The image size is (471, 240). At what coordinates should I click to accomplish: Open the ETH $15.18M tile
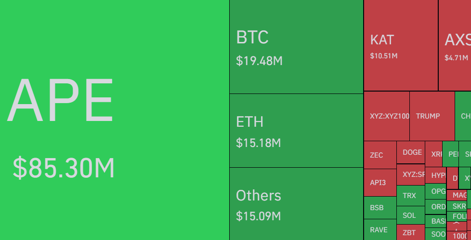[x=296, y=131]
